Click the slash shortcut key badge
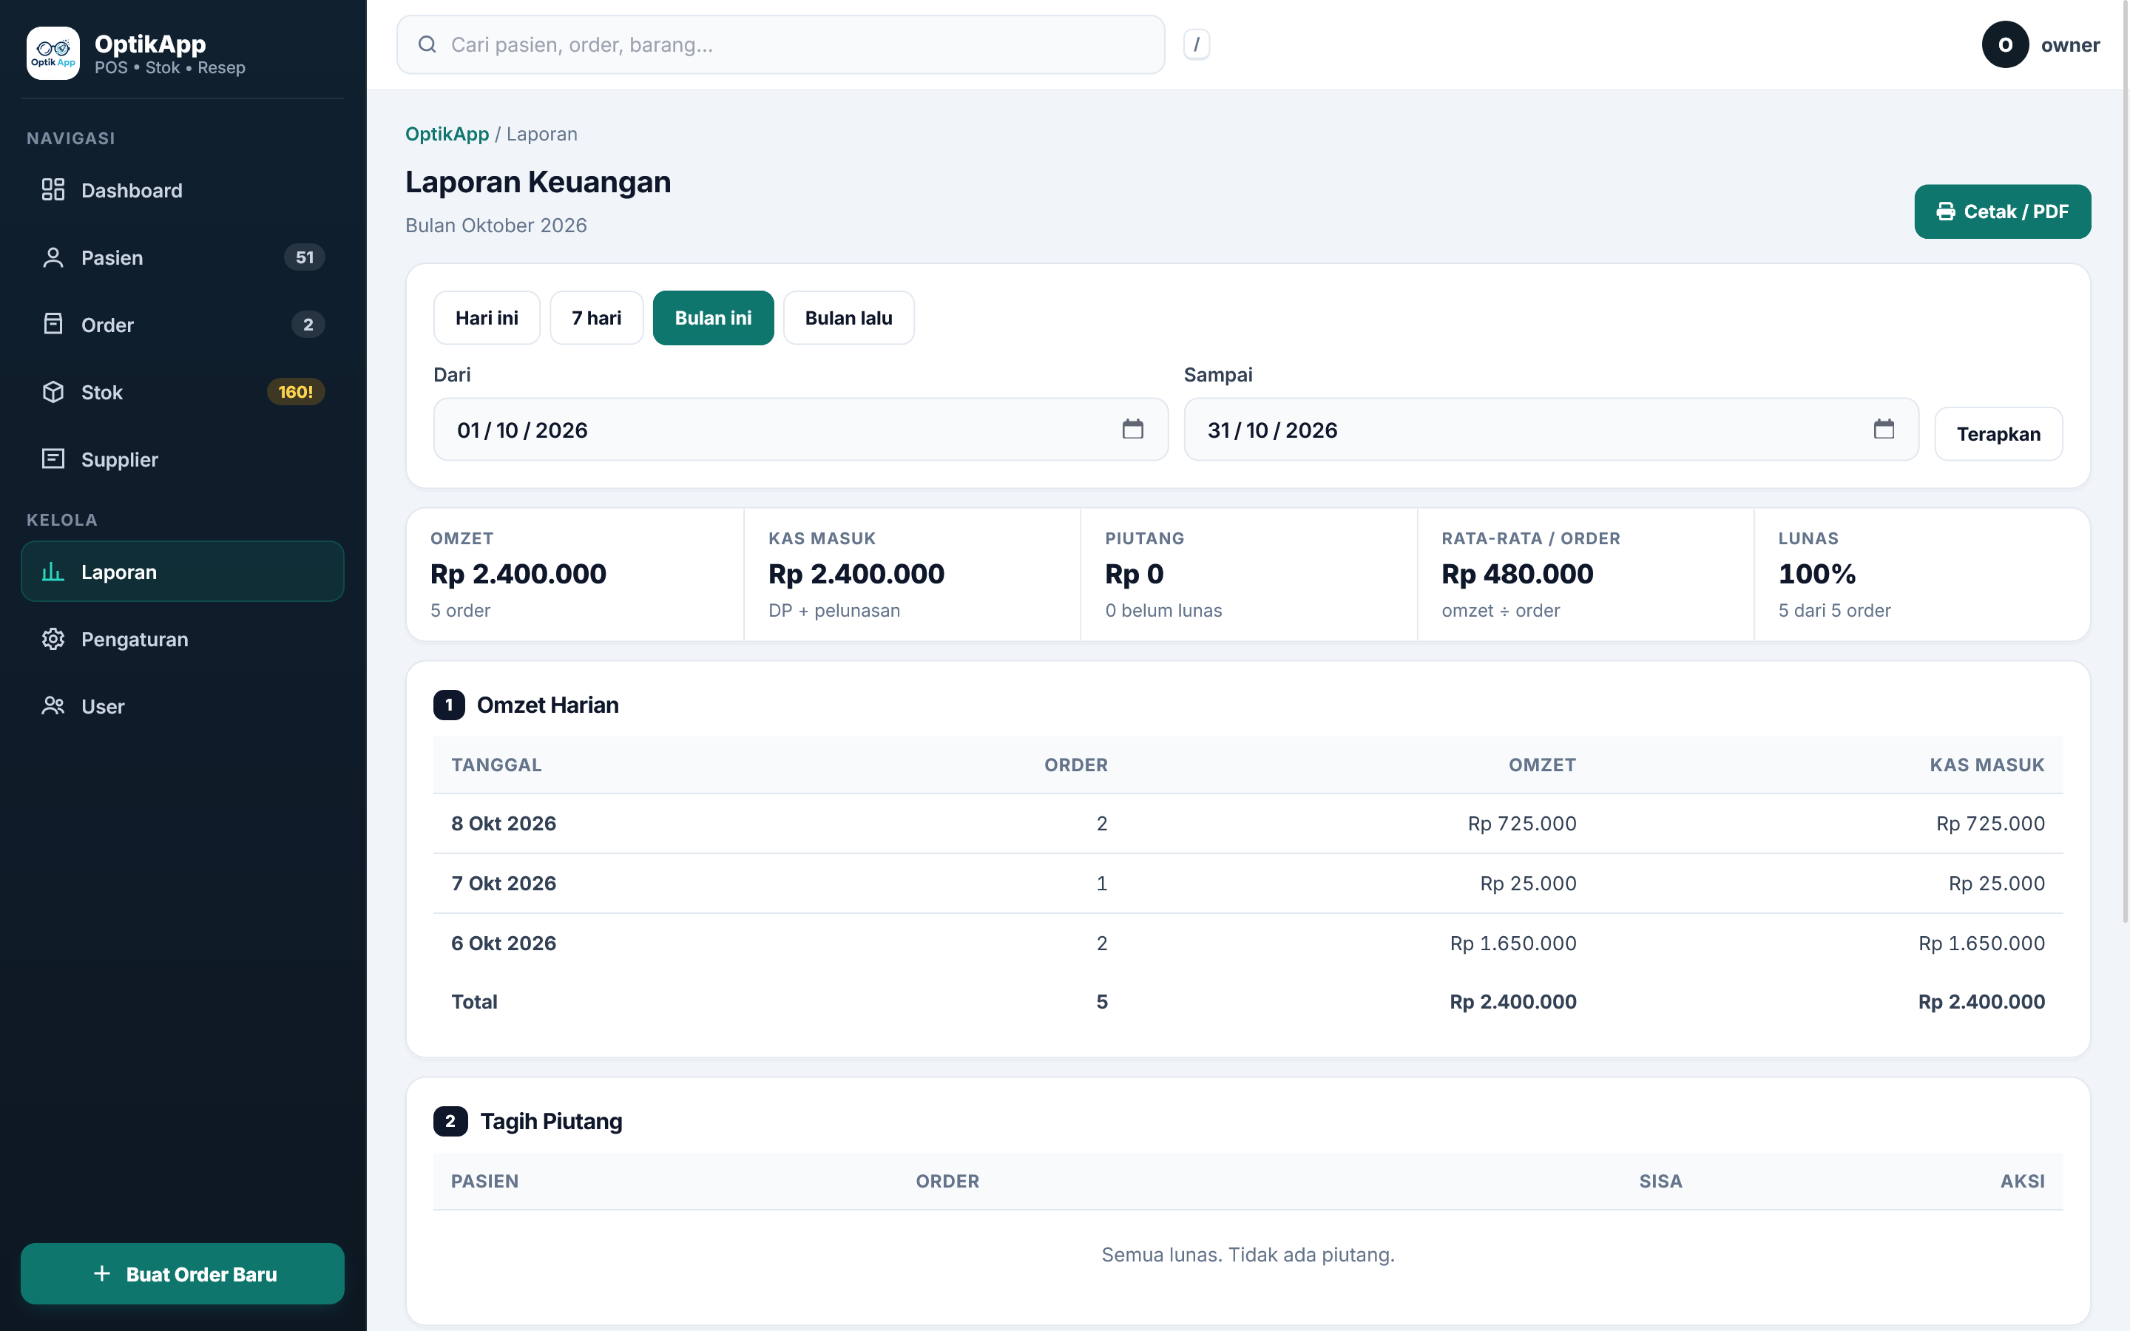 (1196, 44)
